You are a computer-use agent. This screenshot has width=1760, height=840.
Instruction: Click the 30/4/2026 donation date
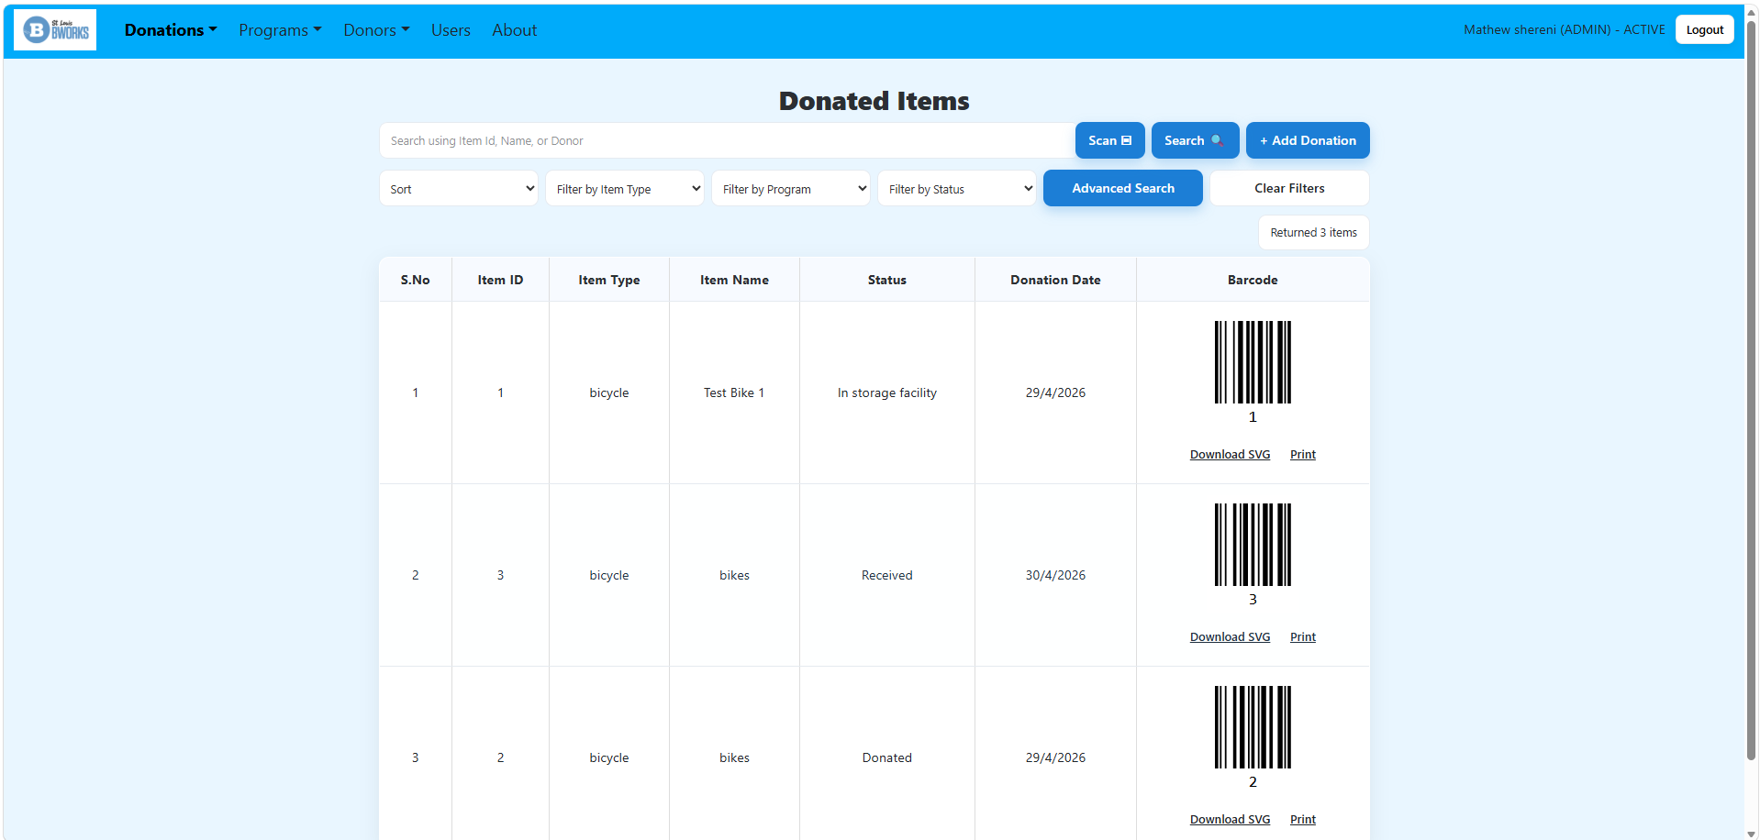1055,575
